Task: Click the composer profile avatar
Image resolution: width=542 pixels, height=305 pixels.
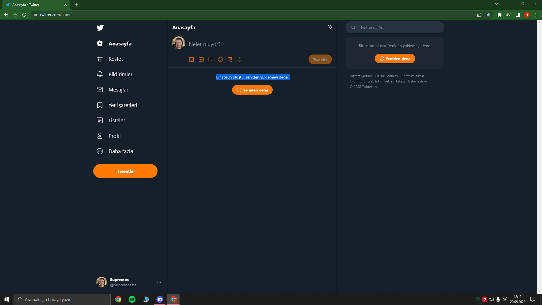Action: [179, 43]
